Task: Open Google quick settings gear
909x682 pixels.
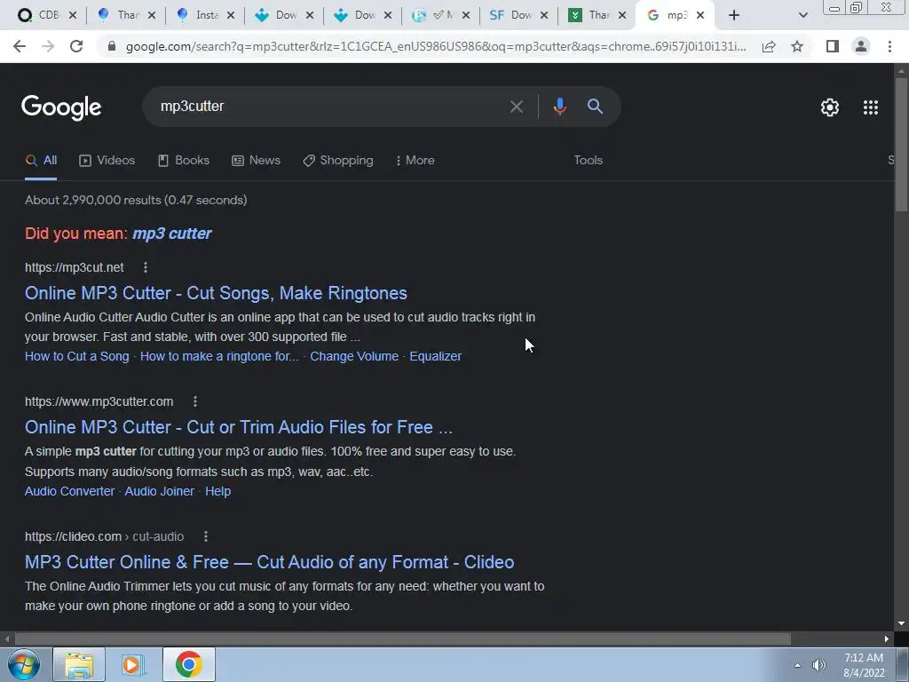Action: click(x=830, y=107)
